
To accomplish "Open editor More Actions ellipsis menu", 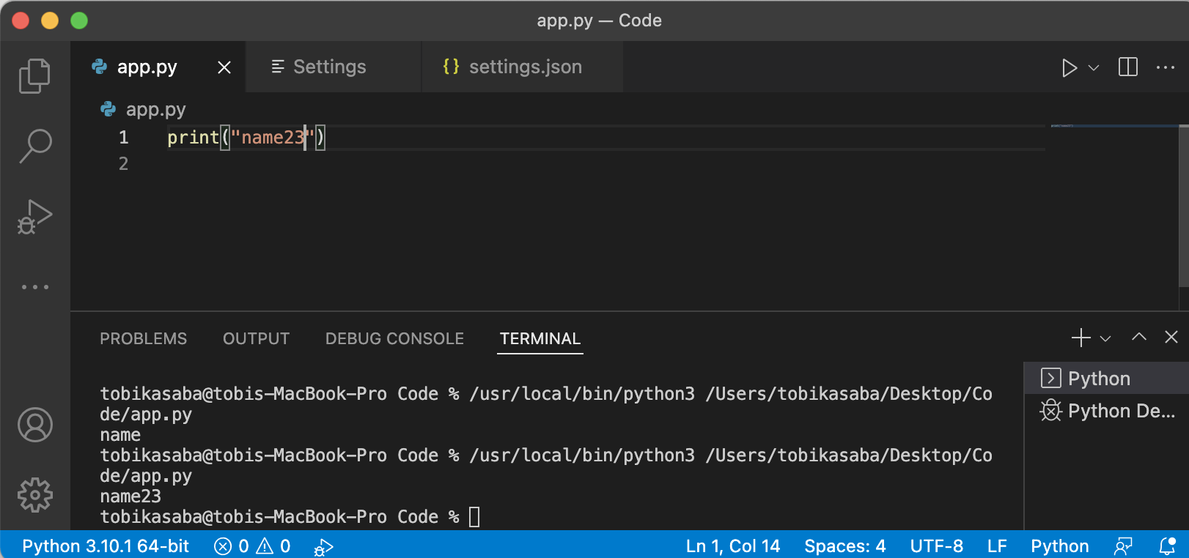I will [x=1165, y=67].
